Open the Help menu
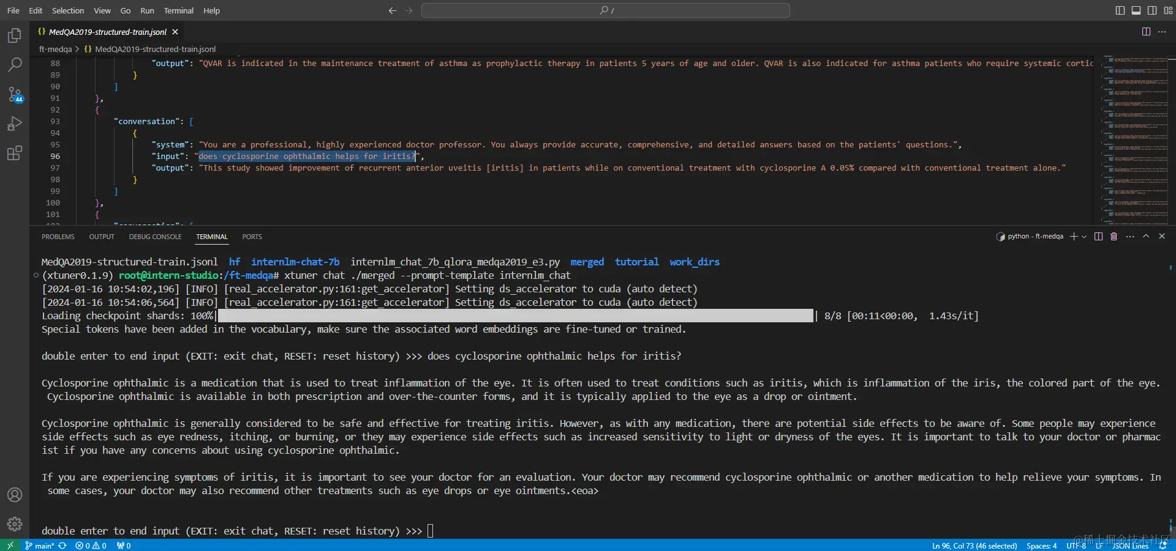Viewport: 1176px width, 551px height. point(212,10)
